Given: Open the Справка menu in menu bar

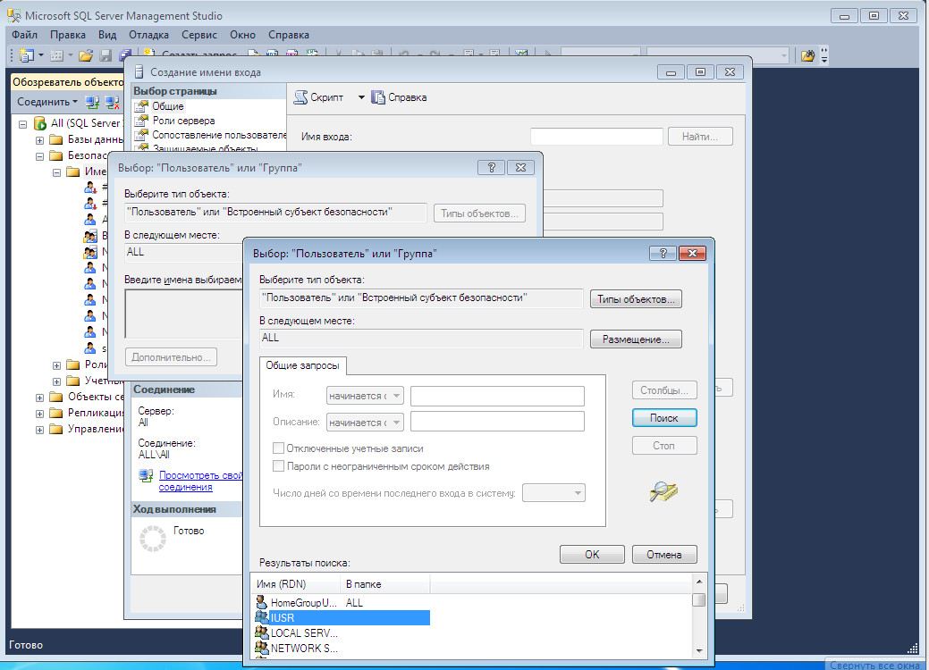Looking at the screenshot, I should click(x=289, y=35).
